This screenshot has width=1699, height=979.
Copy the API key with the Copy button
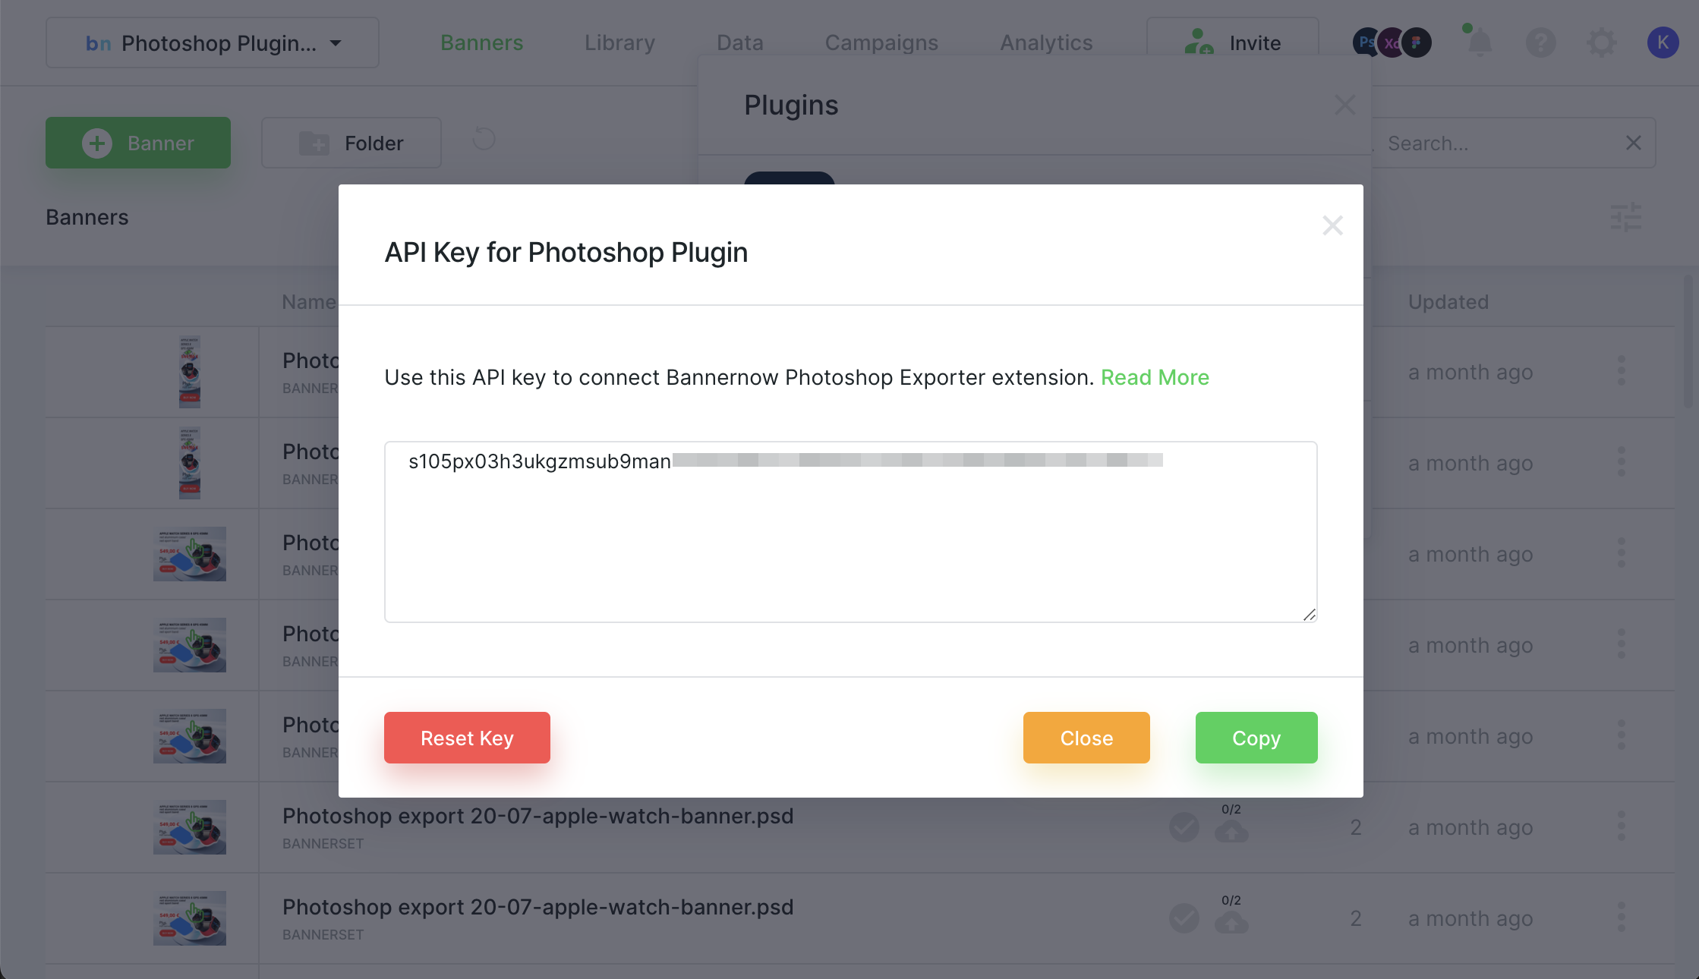1256,738
